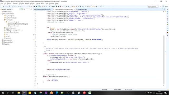Open the File menu
This screenshot has height=95, width=169.
point(2,4)
